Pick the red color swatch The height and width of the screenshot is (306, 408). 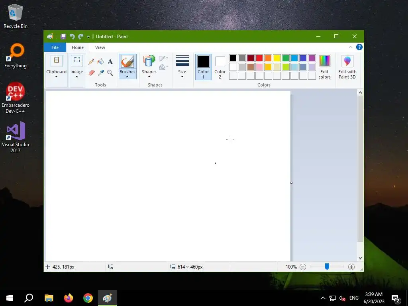click(x=259, y=58)
